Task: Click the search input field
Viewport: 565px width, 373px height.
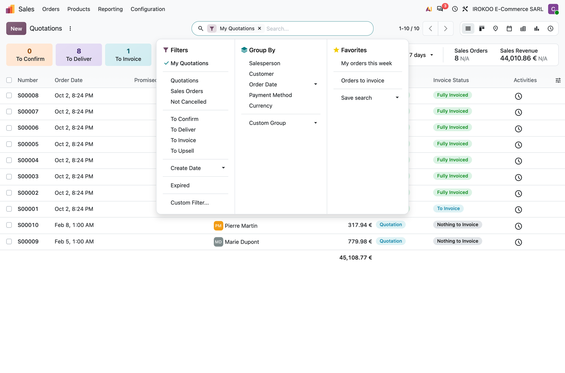Action: pos(318,29)
